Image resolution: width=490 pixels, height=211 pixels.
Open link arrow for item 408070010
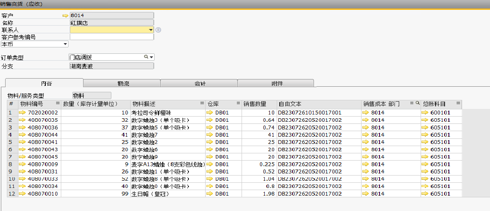23,193
